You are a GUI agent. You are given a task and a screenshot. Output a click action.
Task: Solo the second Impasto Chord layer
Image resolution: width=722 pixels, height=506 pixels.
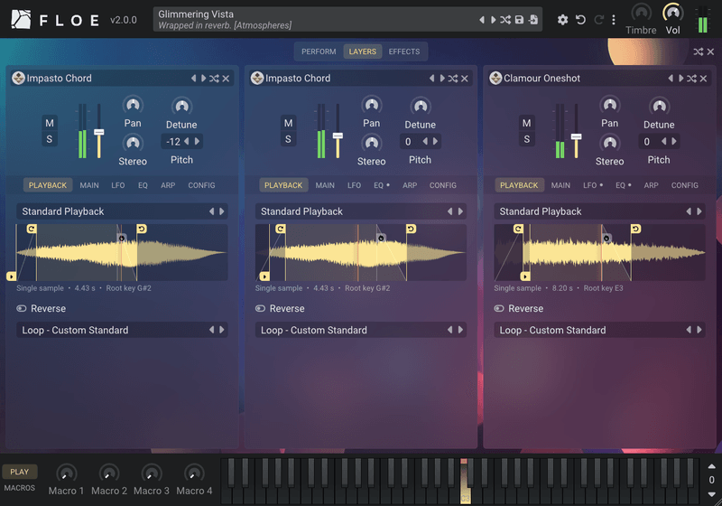(288, 139)
